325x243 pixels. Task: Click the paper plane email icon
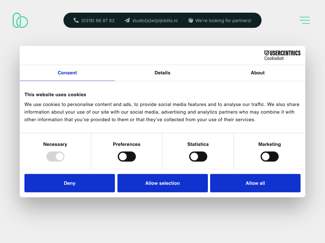(x=127, y=20)
